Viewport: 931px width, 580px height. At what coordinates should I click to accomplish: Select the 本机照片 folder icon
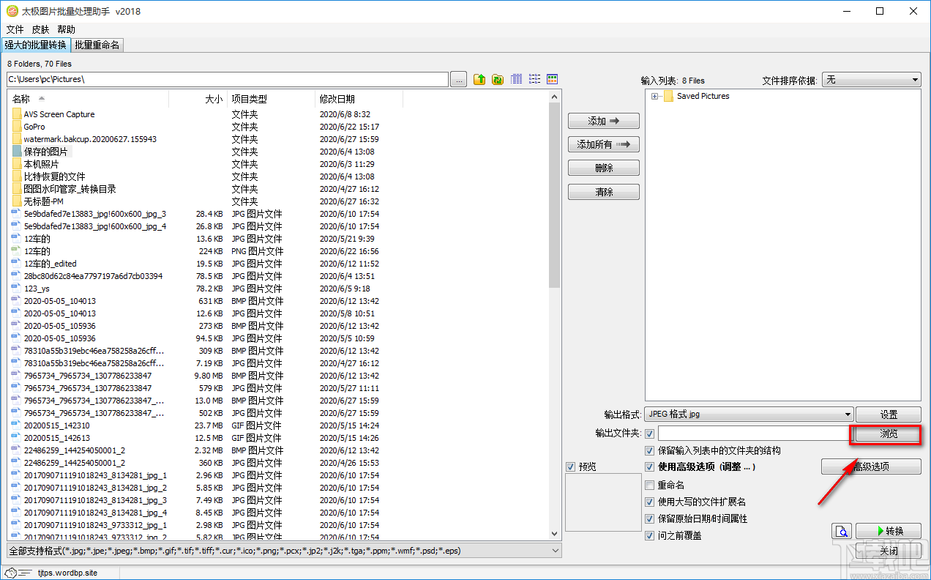17,164
